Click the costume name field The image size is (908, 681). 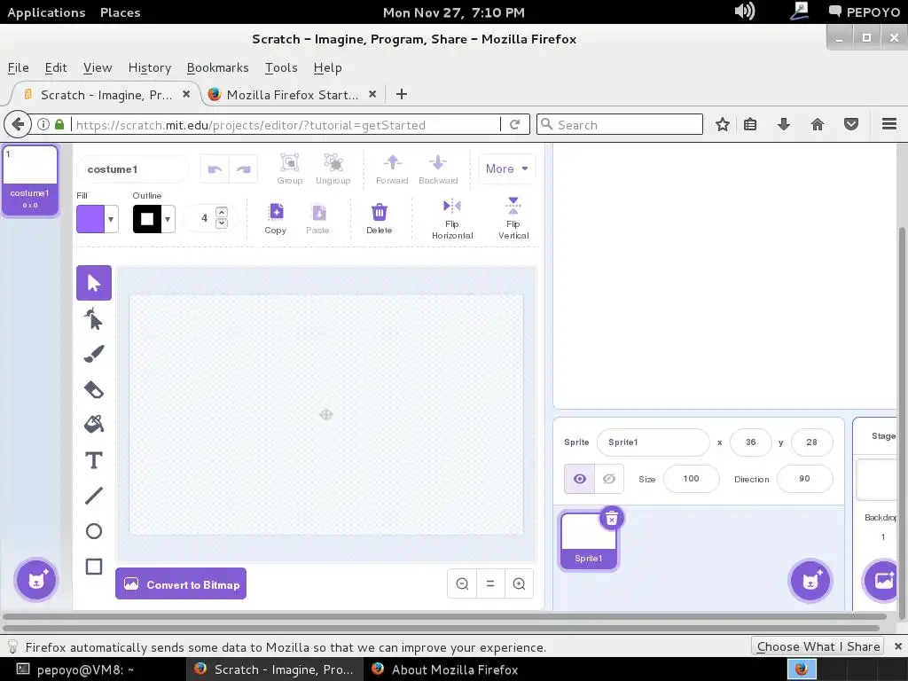[x=133, y=169]
